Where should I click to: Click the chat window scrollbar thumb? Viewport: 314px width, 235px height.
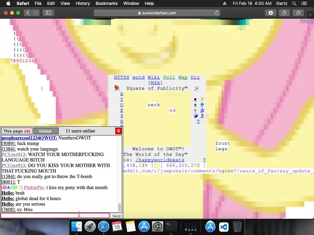click(x=120, y=207)
